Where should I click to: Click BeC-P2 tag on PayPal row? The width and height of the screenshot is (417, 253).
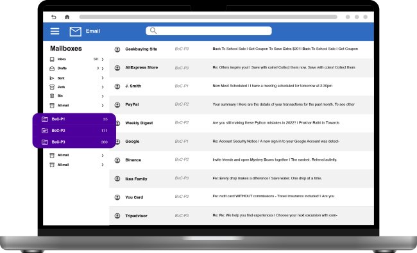pos(182,104)
